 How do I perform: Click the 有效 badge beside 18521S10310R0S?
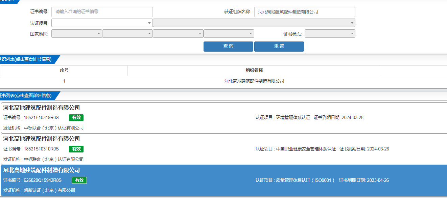pos(76,149)
